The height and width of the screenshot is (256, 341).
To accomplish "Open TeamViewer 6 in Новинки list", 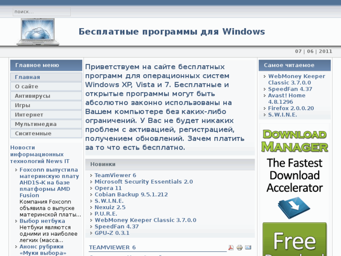I will click(x=115, y=175).
